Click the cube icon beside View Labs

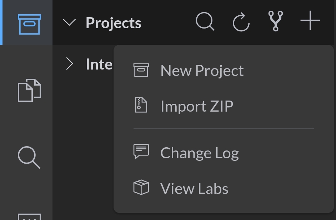[x=141, y=187]
